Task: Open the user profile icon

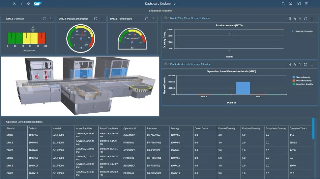Action: click(14, 4)
